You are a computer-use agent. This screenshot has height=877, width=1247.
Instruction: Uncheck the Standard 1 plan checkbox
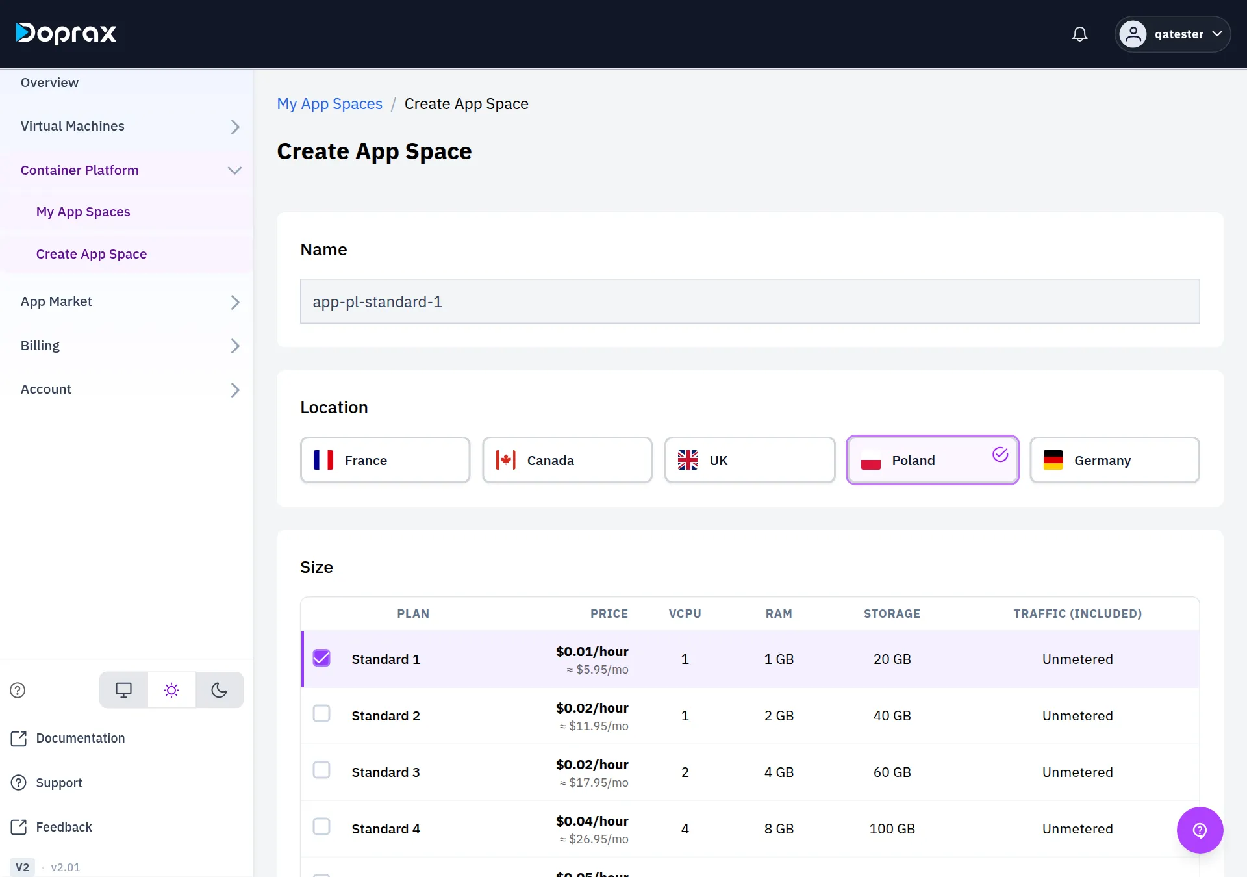pyautogui.click(x=321, y=658)
